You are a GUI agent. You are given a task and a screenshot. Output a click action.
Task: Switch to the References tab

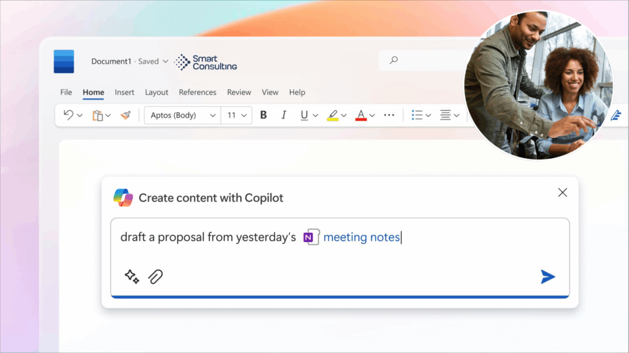coord(197,93)
